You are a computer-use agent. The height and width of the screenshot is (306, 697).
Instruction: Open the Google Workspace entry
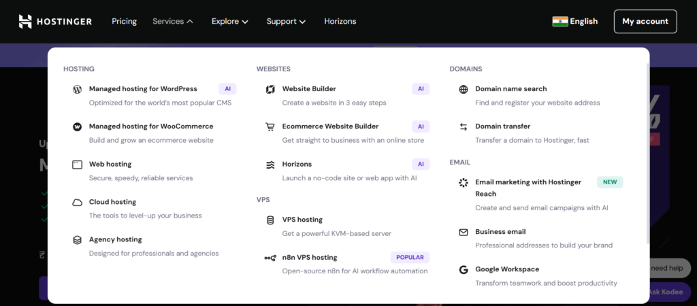point(507,269)
